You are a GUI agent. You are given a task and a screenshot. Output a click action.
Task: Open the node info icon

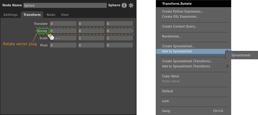[x=124, y=5]
